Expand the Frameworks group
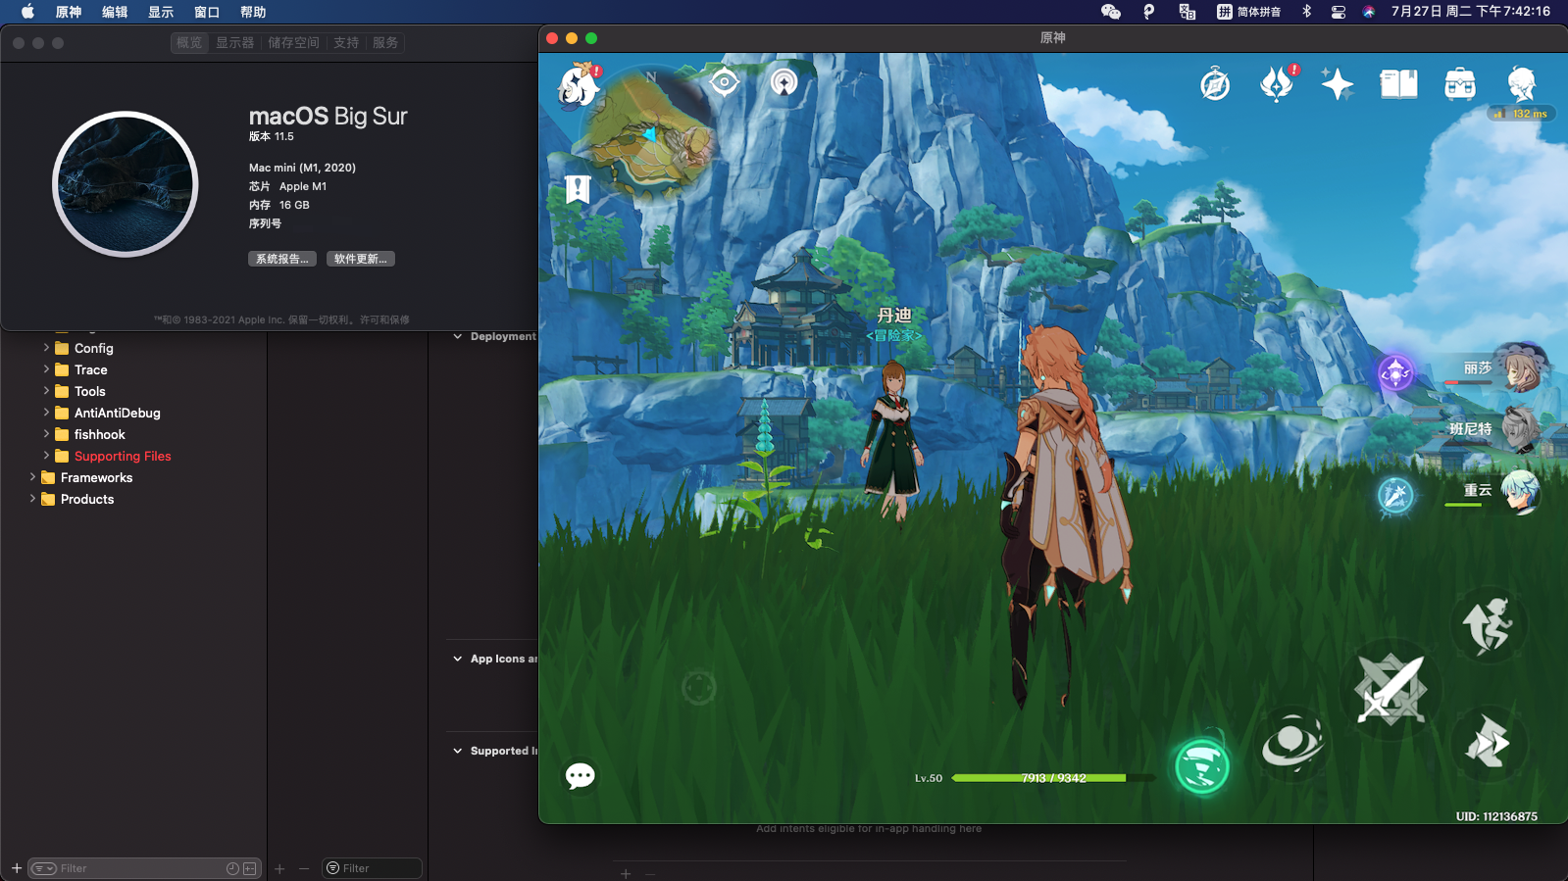The image size is (1568, 881). click(32, 476)
